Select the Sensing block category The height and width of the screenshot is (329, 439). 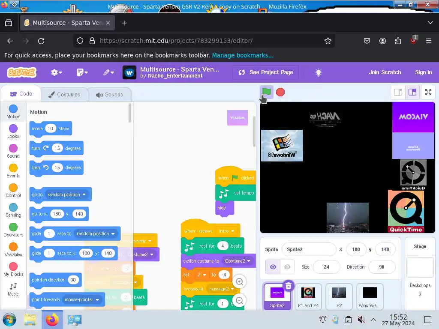point(13,210)
